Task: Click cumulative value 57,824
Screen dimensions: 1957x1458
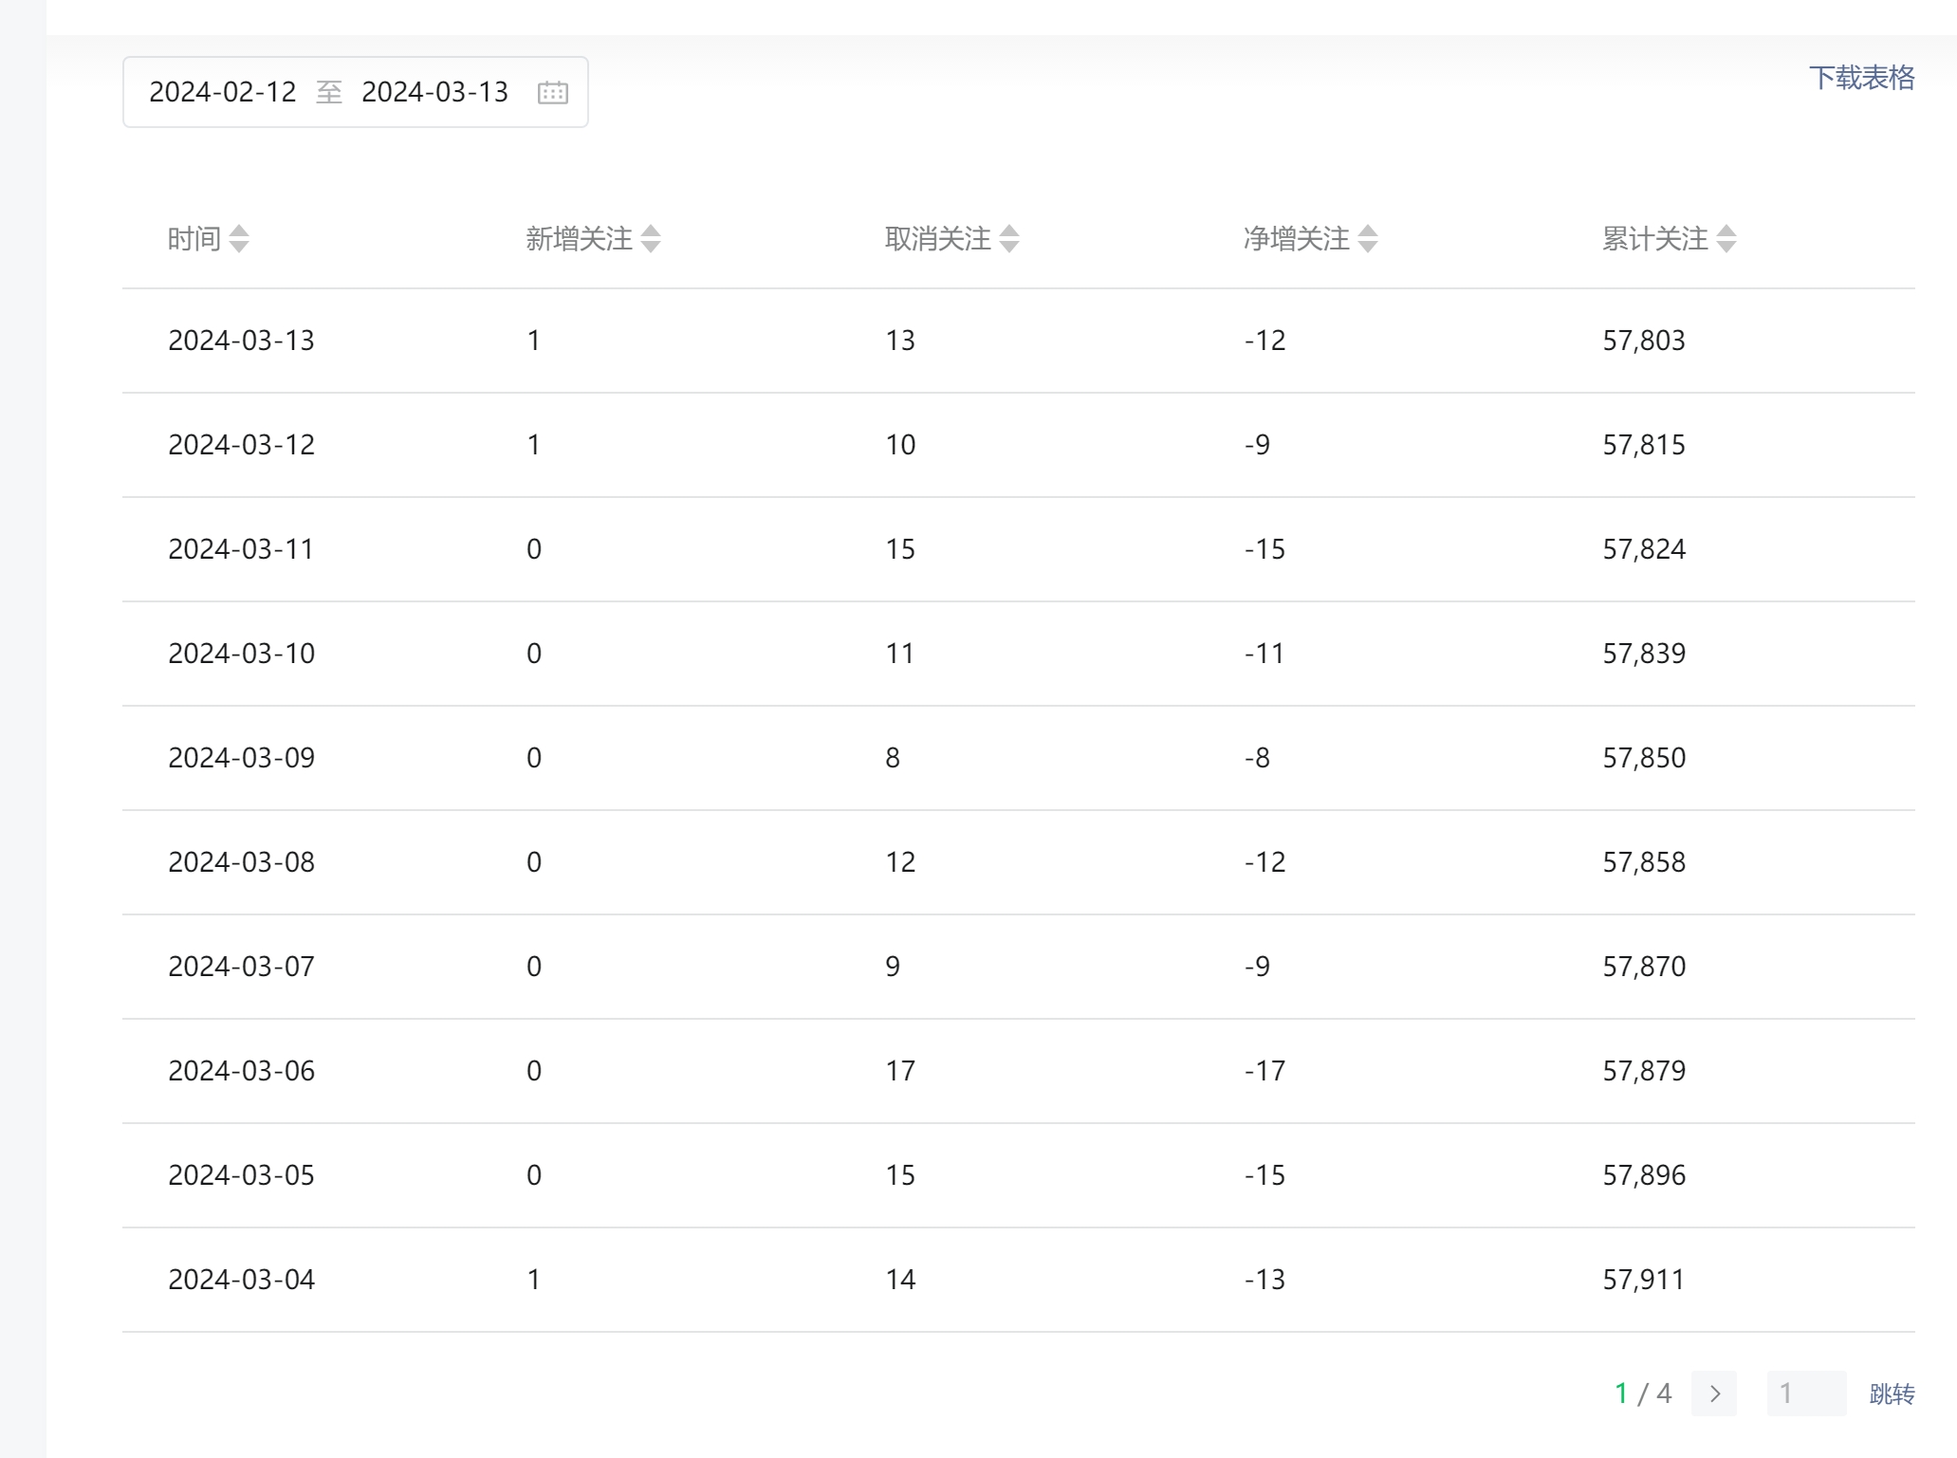Action: tap(1644, 549)
